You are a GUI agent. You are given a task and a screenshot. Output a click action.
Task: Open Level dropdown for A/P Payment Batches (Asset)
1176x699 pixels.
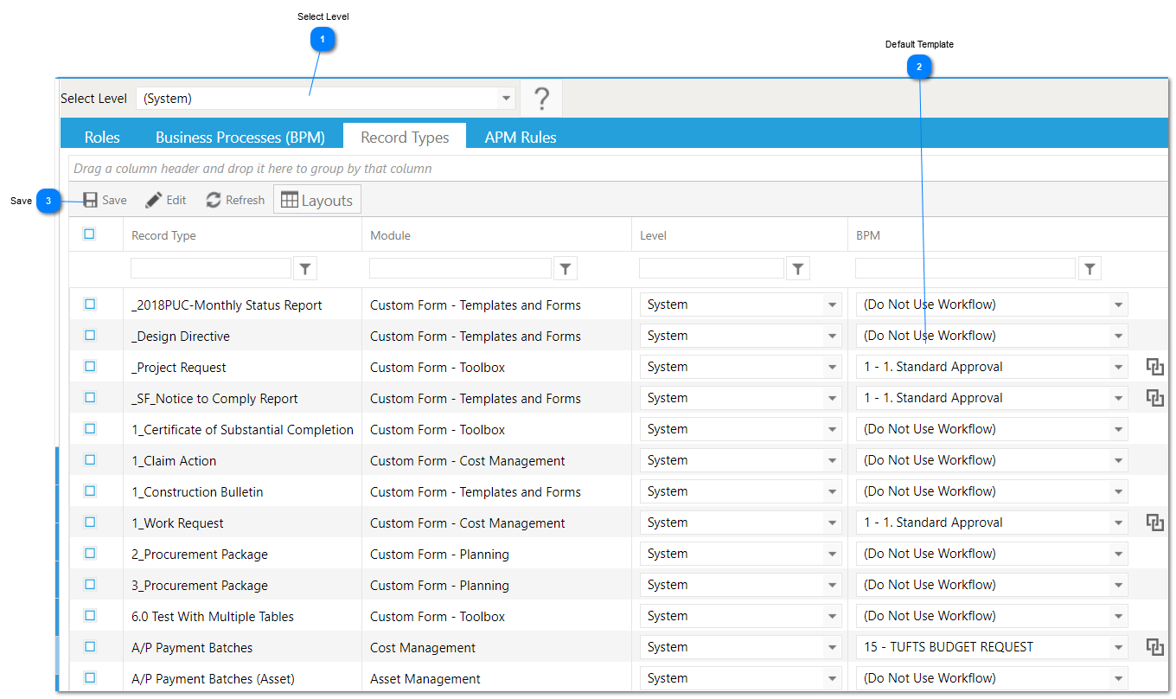(x=741, y=678)
